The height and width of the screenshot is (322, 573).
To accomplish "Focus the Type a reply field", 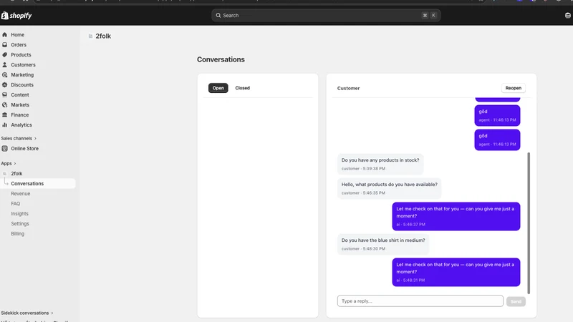I will pyautogui.click(x=420, y=301).
